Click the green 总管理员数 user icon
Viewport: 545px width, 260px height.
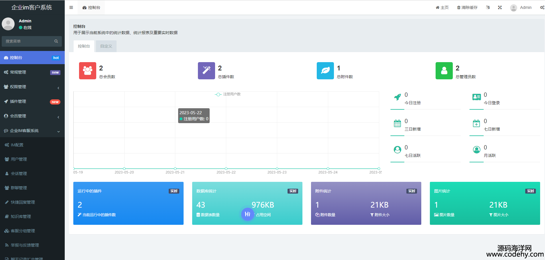pos(444,71)
